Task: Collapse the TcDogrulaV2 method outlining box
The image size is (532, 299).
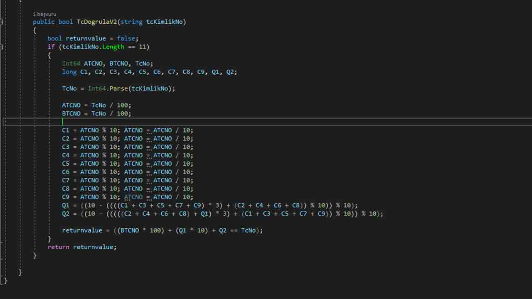Action: pos(1,22)
